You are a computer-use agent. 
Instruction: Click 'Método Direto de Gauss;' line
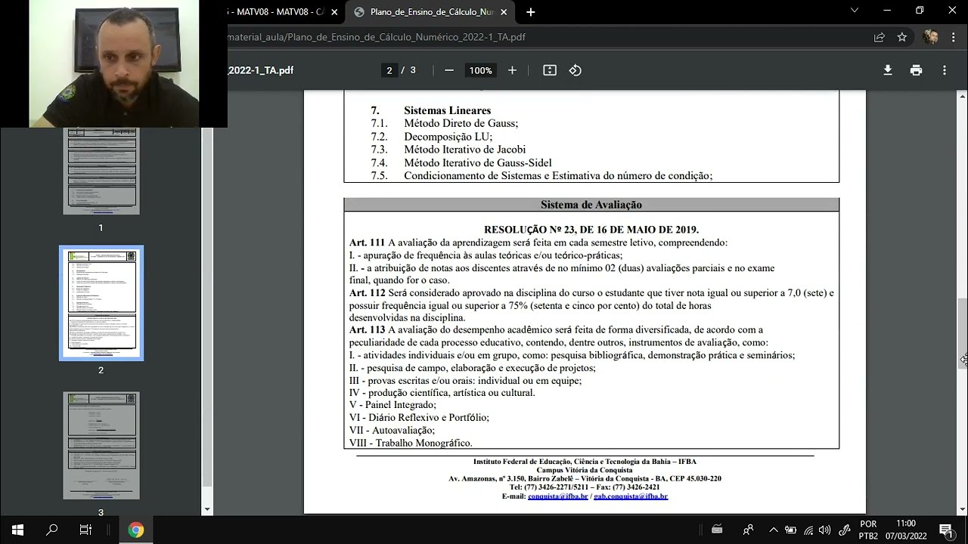click(x=461, y=123)
